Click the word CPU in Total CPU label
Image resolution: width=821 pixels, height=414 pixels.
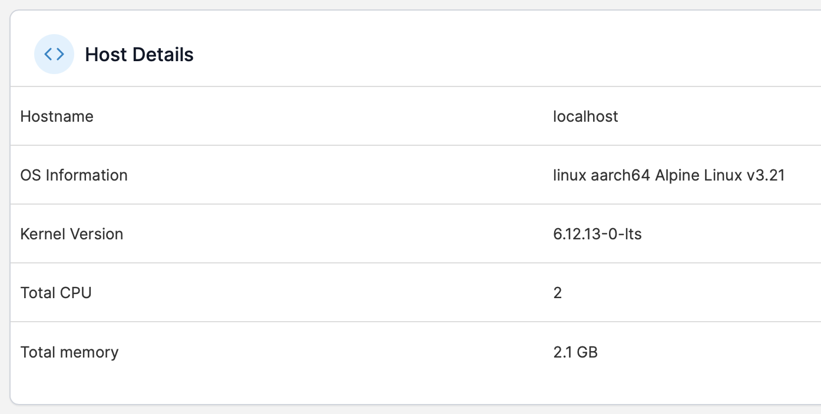(76, 293)
